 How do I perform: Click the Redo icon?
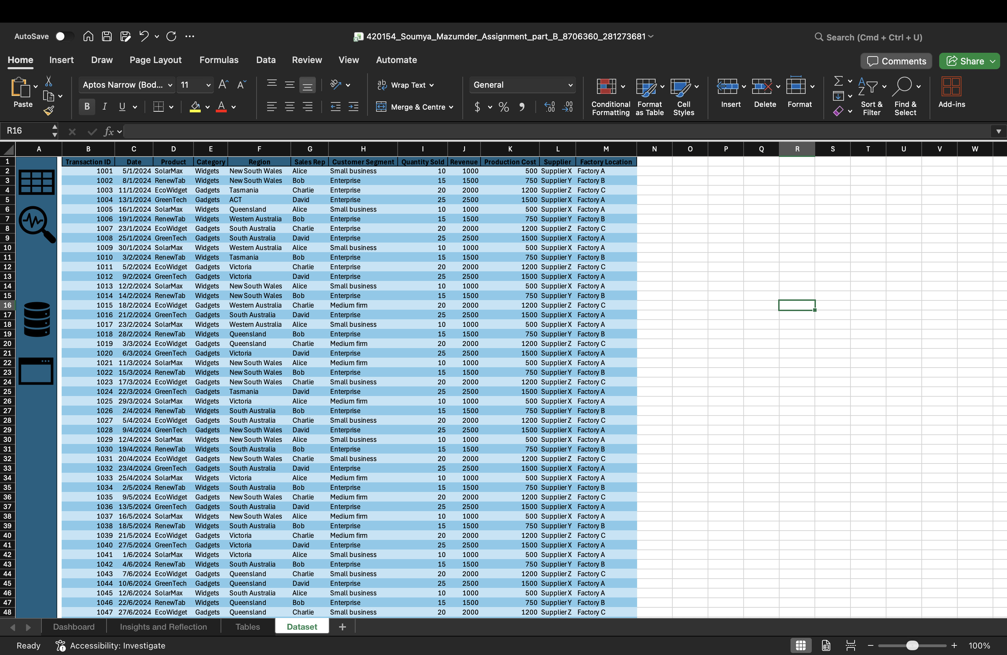[x=171, y=36]
